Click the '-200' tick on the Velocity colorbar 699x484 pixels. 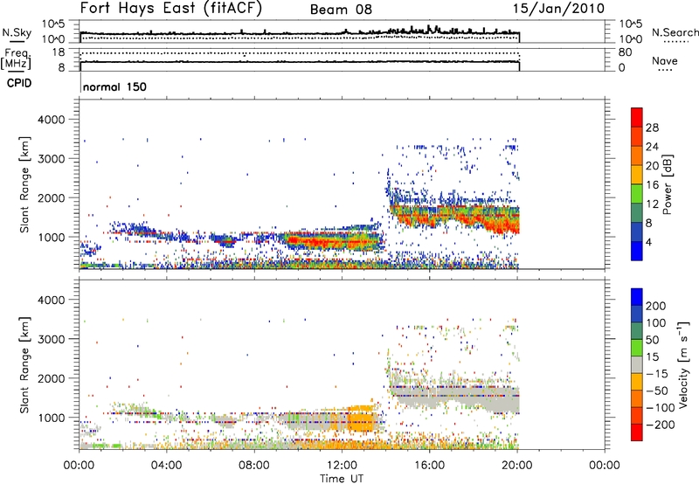click(x=661, y=425)
